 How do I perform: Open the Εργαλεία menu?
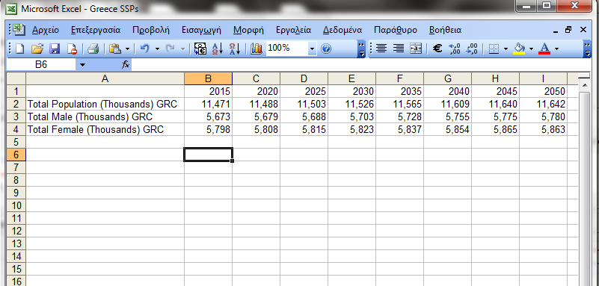click(293, 30)
